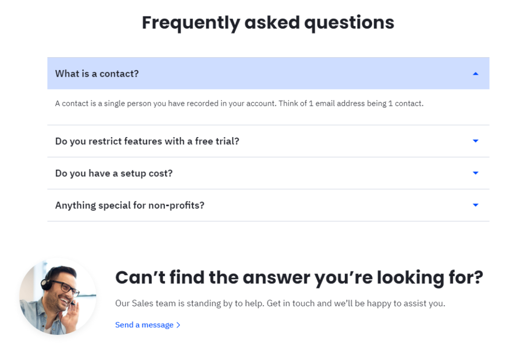Click the contact definition answer text

239,104
